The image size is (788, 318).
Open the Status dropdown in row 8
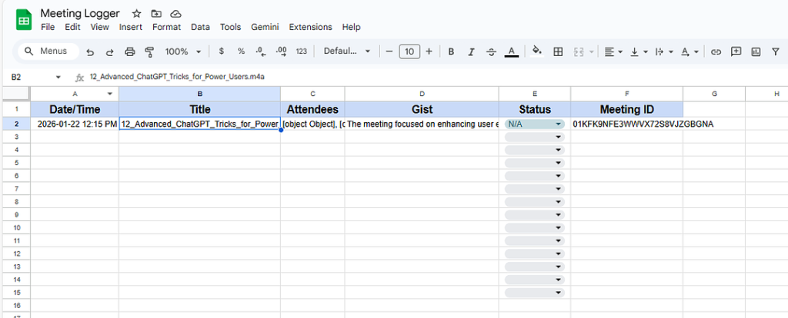535,202
